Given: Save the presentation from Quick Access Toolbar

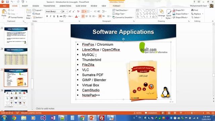Looking at the screenshot, I should click(7, 2).
